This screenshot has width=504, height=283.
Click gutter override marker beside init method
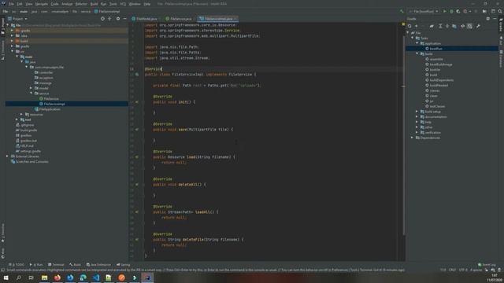(x=137, y=102)
